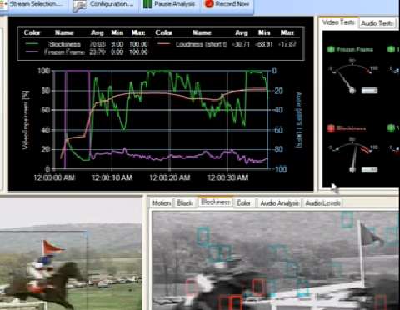Open the Audio Levels tab
This screenshot has height=310, width=400.
click(322, 203)
